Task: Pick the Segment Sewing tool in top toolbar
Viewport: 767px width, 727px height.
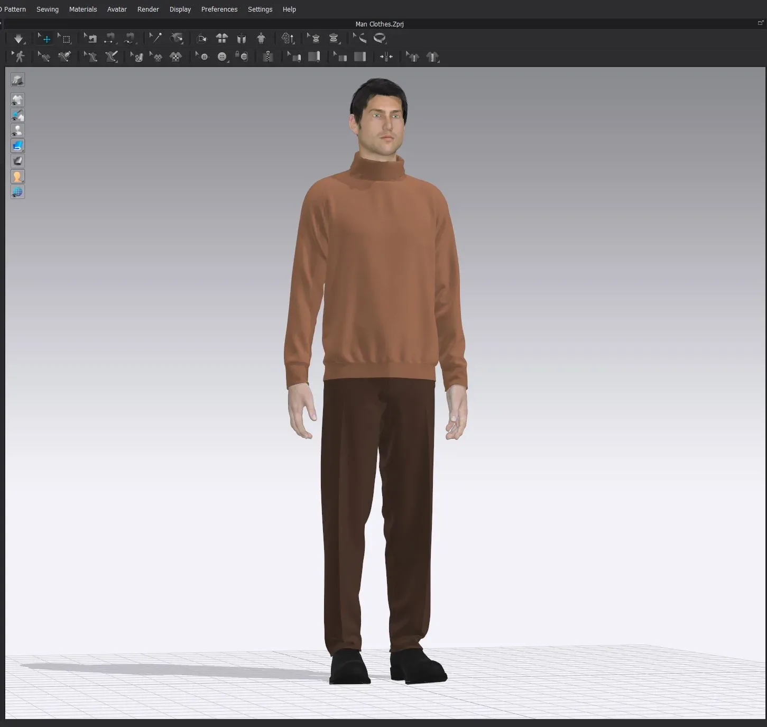Action: click(109, 39)
